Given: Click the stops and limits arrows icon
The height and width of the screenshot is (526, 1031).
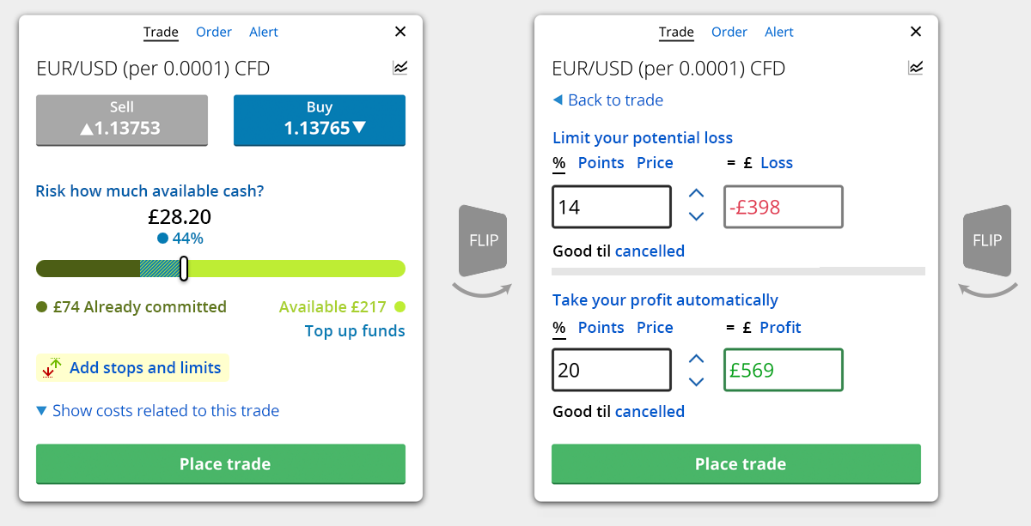Looking at the screenshot, I should coord(53,368).
